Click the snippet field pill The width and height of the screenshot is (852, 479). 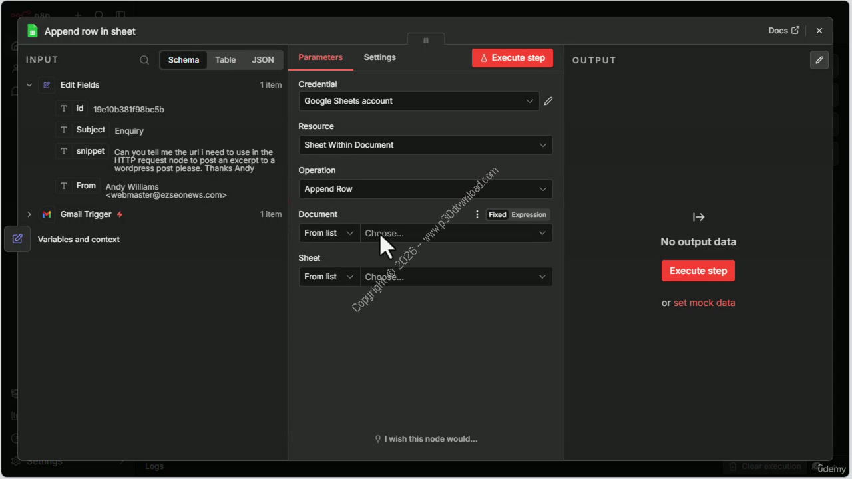tap(83, 151)
